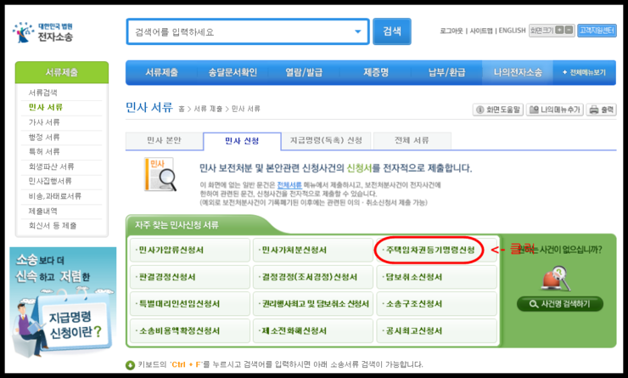Click the 사건명 검색하기 button
Viewport: 628px width, 378px height.
point(560,304)
